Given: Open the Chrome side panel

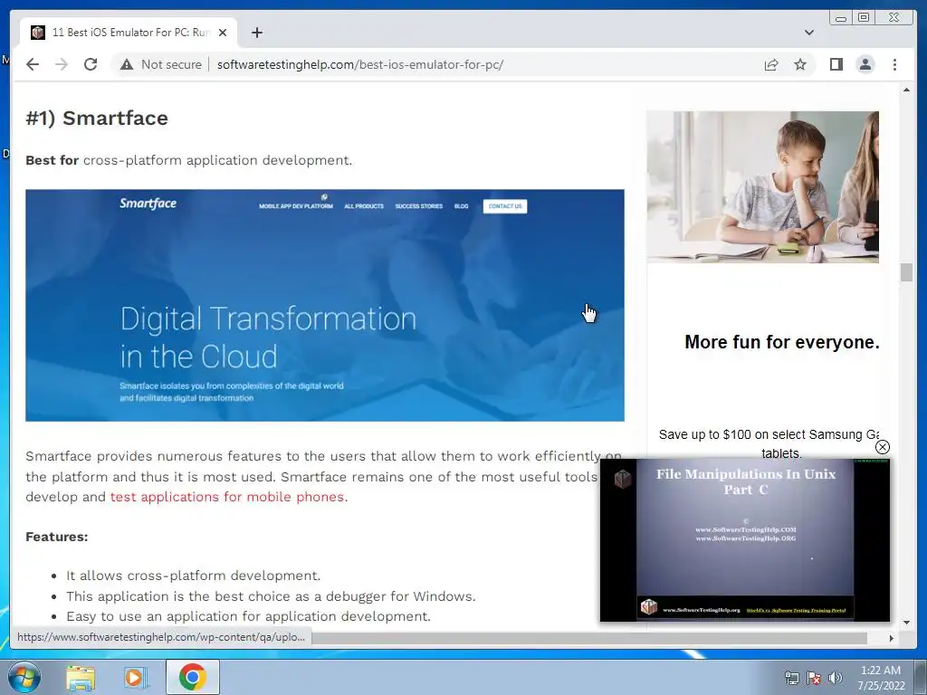Looking at the screenshot, I should pos(836,64).
